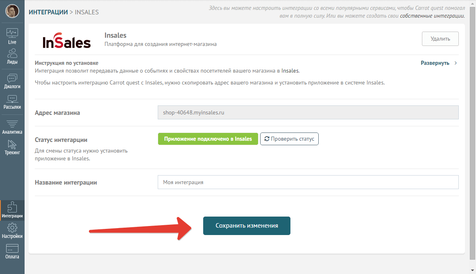Click the ИНТЕГРАЦИИ breadcrumb link

[x=48, y=12]
